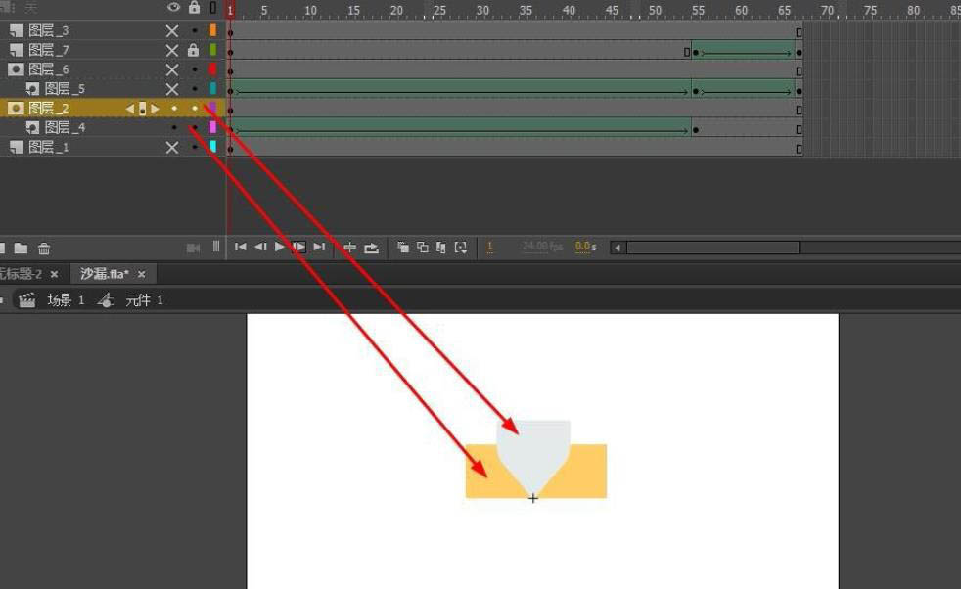Click the 0.0 s elapsed time value
The image size is (961, 589).
pos(585,247)
